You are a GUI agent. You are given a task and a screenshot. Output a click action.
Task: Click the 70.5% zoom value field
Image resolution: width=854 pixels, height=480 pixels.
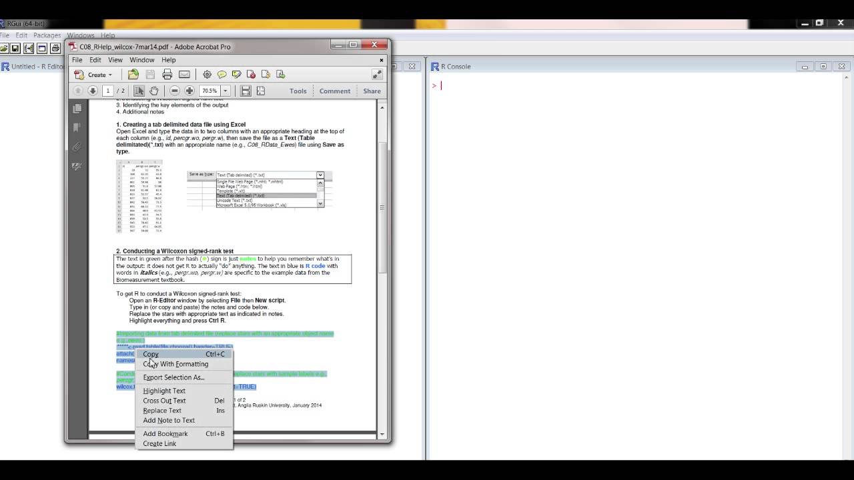pos(210,91)
